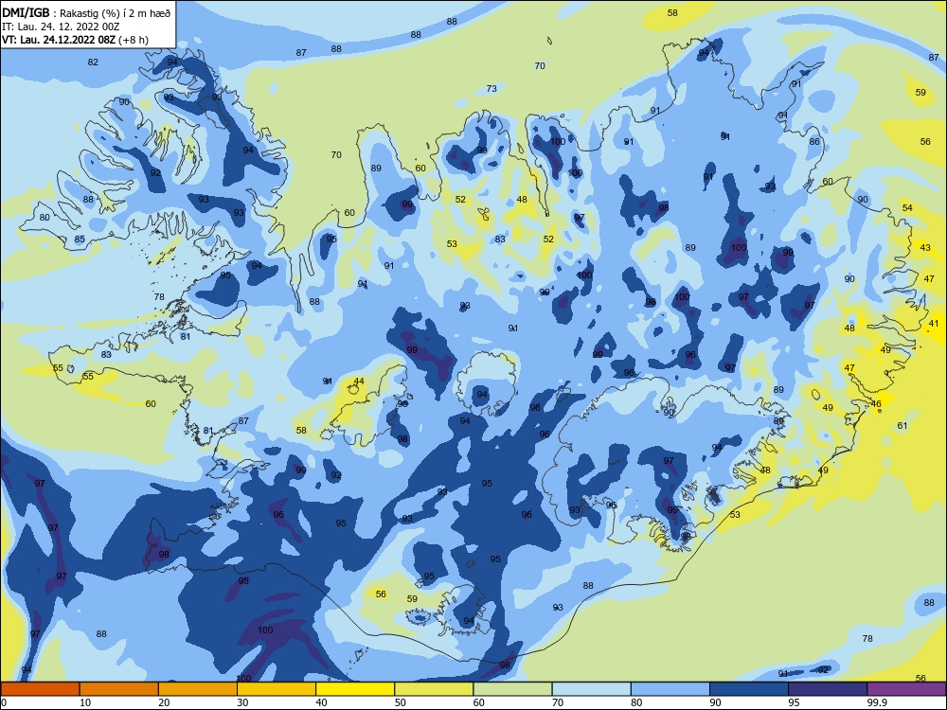Choose the 50–60 pale yellow legend swatch

435,689
